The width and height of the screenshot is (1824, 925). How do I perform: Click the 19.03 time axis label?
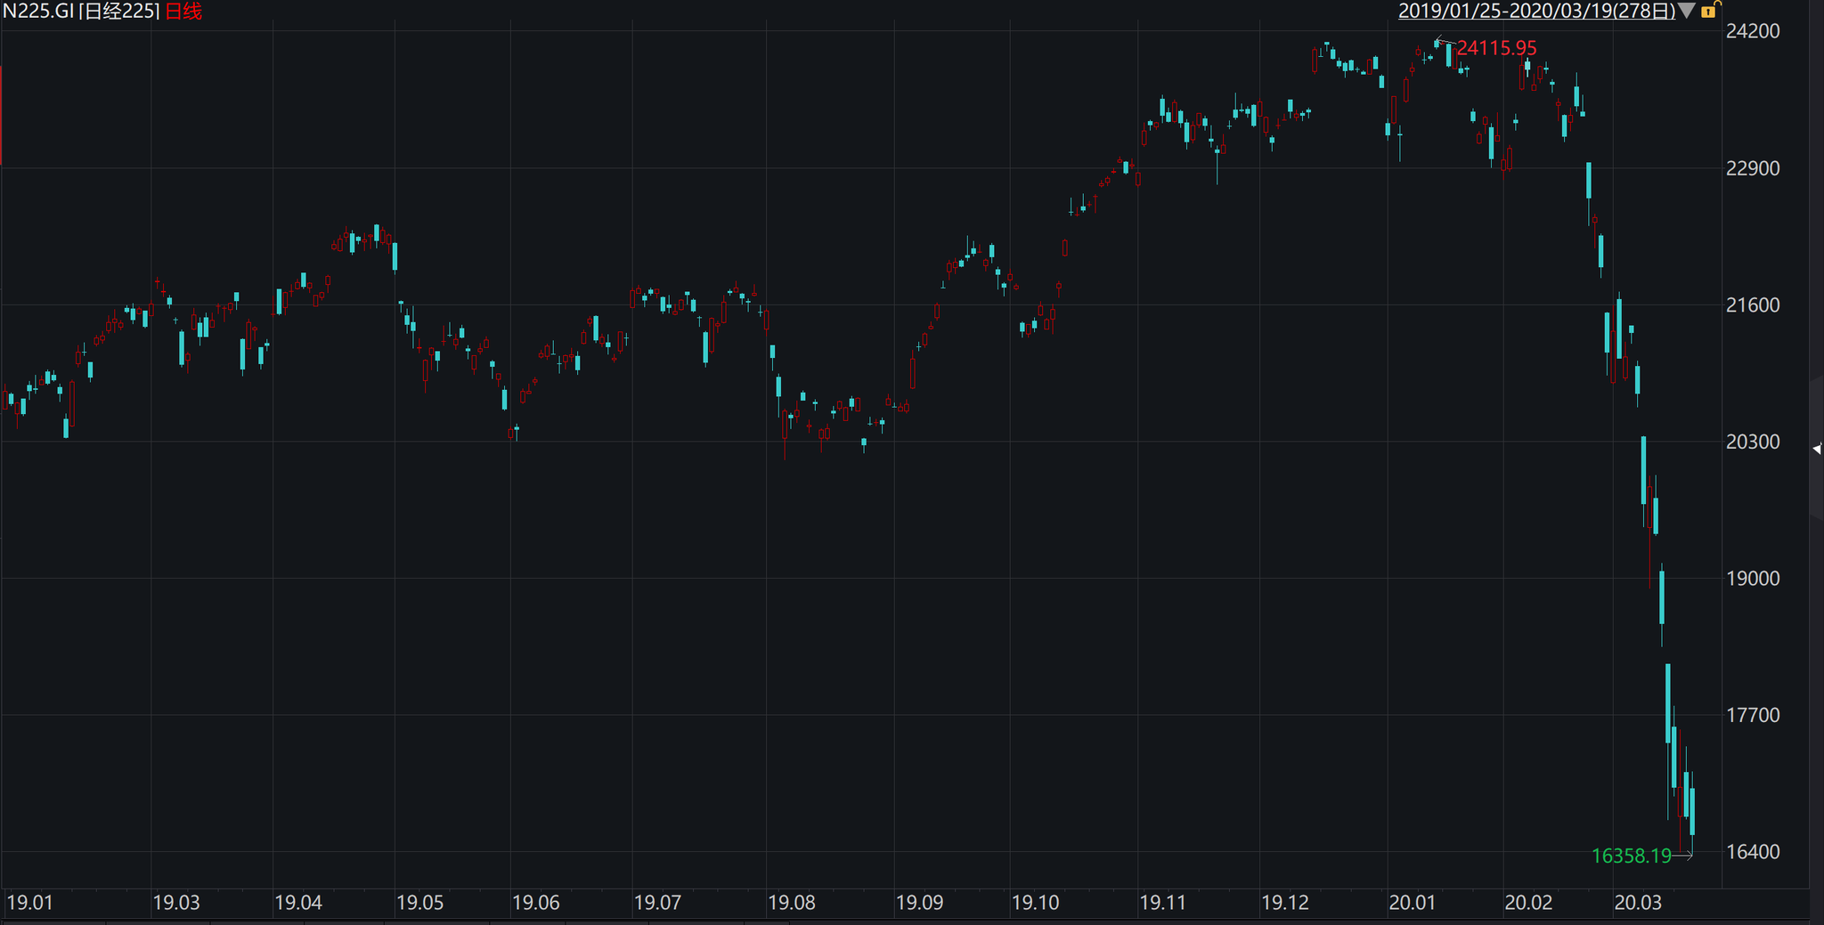click(x=176, y=902)
